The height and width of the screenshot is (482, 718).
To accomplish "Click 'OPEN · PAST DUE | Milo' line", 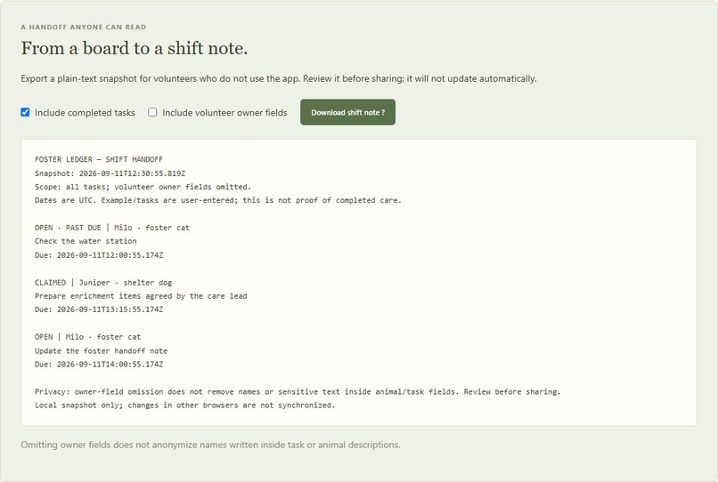I will [111, 228].
